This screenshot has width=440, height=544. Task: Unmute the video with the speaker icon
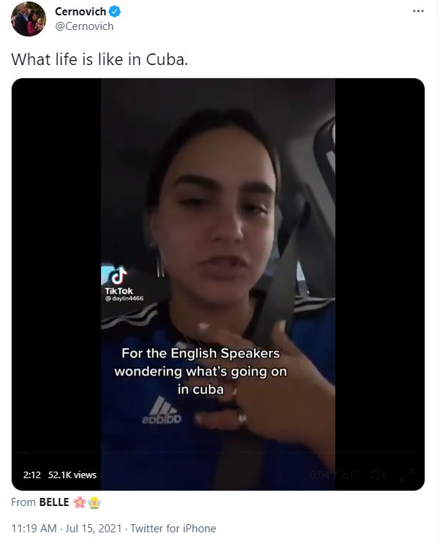[x=377, y=475]
